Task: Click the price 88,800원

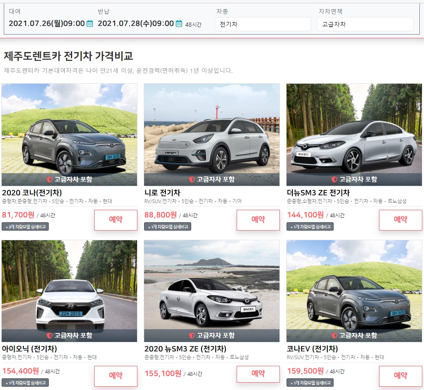Action: [161, 215]
